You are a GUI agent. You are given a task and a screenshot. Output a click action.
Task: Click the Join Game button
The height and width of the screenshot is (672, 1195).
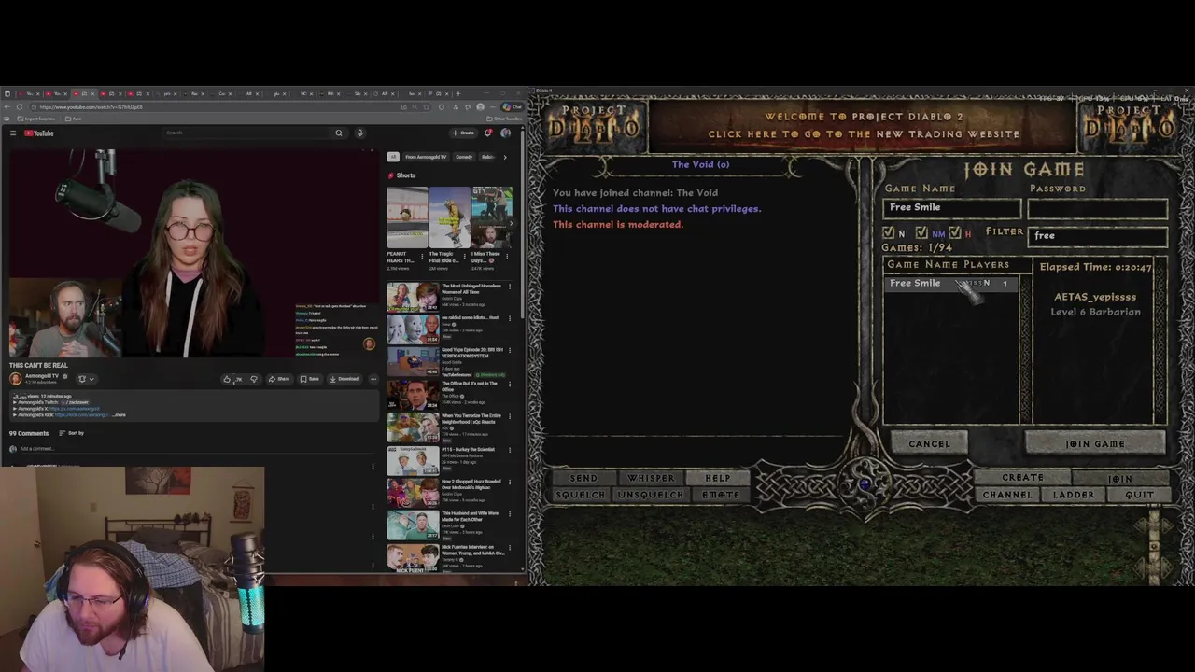(1095, 444)
